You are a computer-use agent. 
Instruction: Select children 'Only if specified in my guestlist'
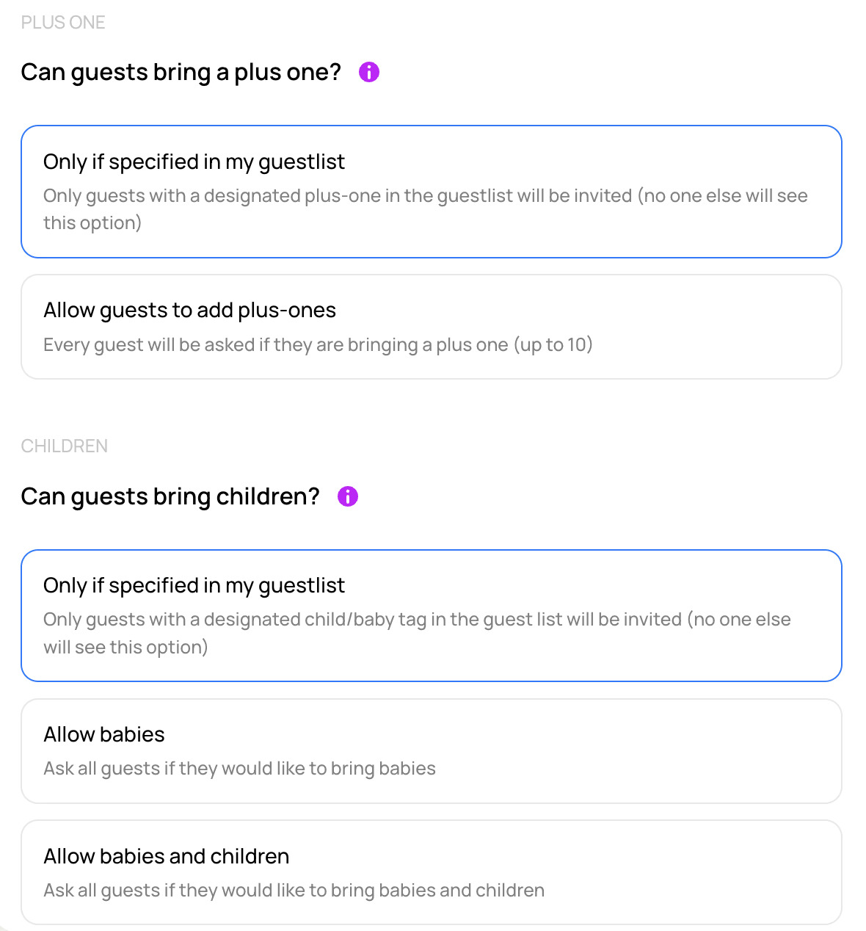click(x=432, y=615)
